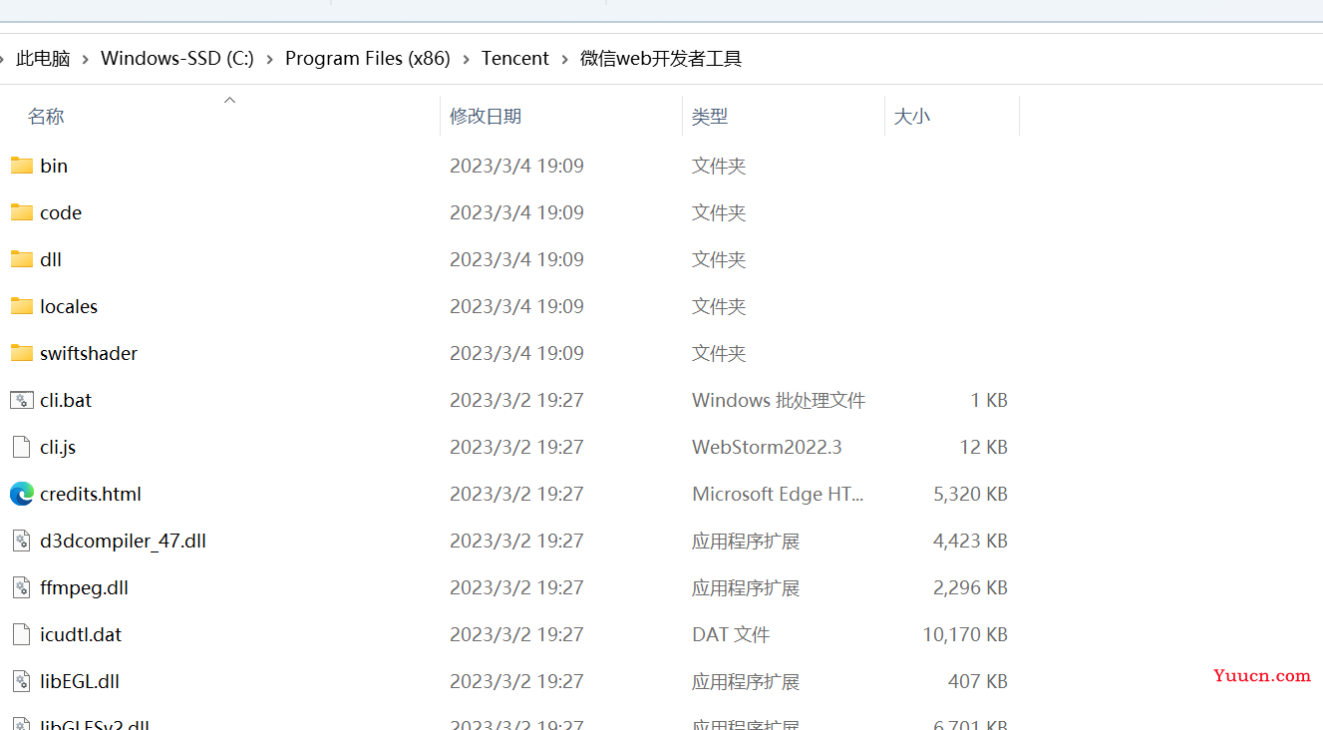Click the Edge icon for credits.html

[22, 494]
